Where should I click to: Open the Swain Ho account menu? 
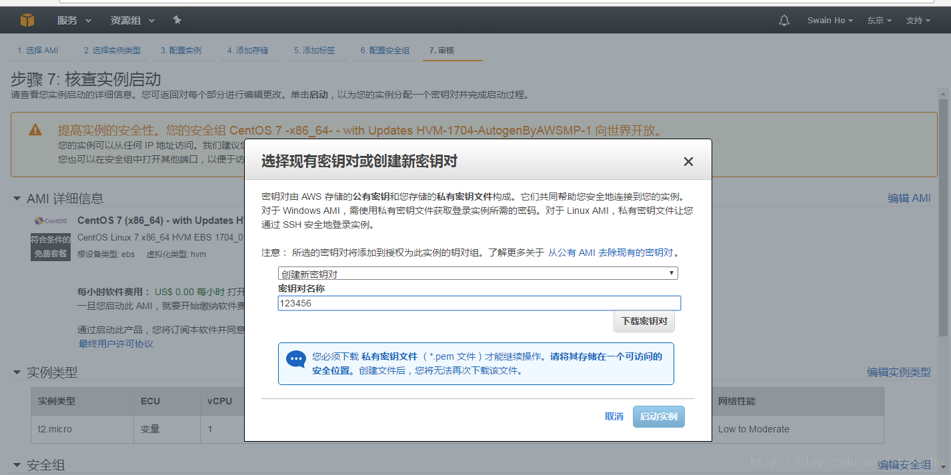(830, 21)
